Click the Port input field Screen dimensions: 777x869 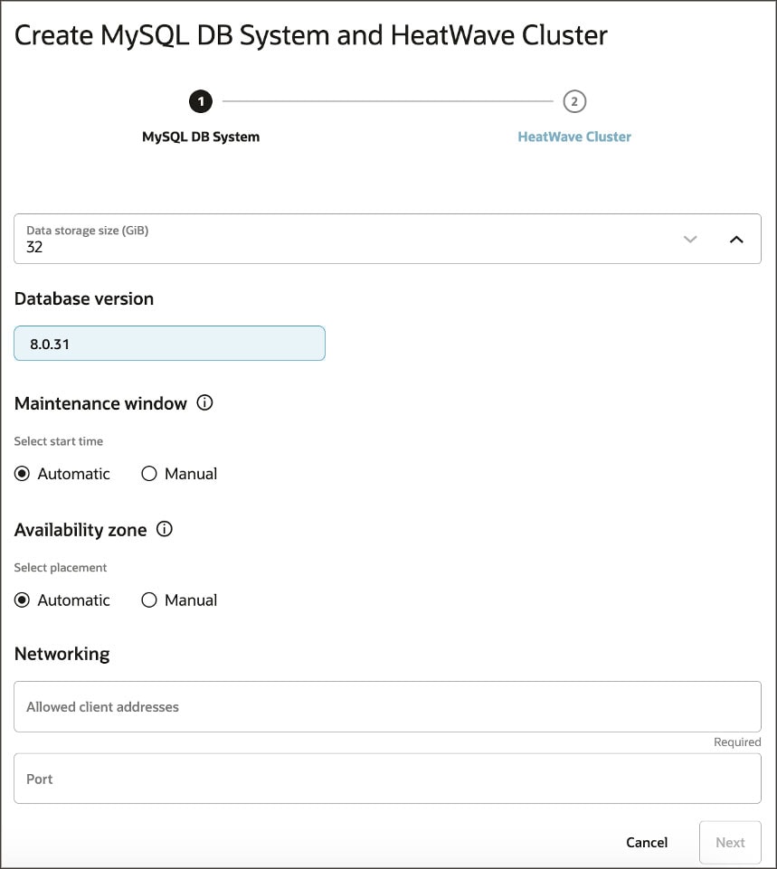(x=387, y=778)
